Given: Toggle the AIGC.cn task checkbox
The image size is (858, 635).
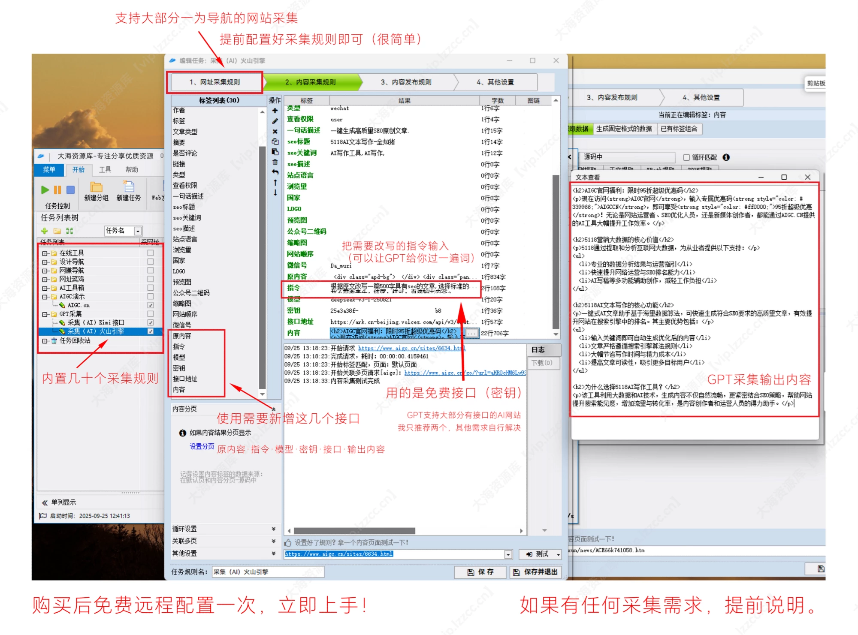Looking at the screenshot, I should (x=151, y=305).
